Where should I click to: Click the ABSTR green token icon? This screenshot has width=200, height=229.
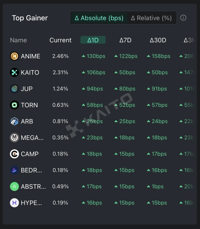click(x=14, y=186)
